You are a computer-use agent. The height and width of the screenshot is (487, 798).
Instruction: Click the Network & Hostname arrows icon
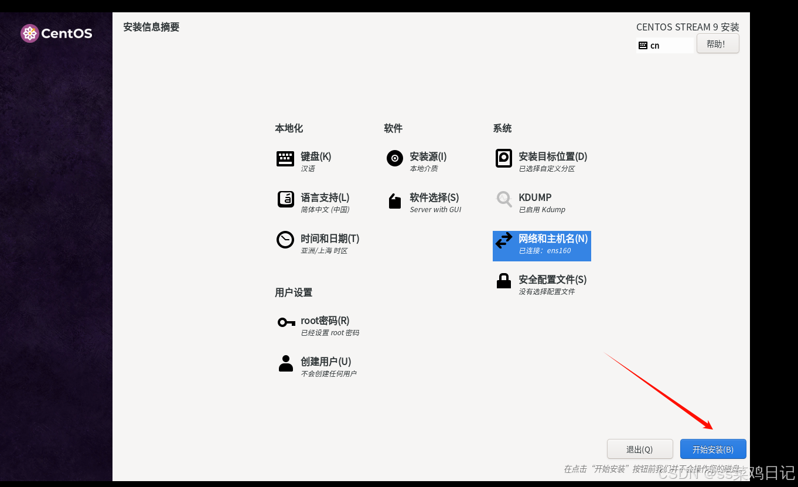(x=504, y=240)
